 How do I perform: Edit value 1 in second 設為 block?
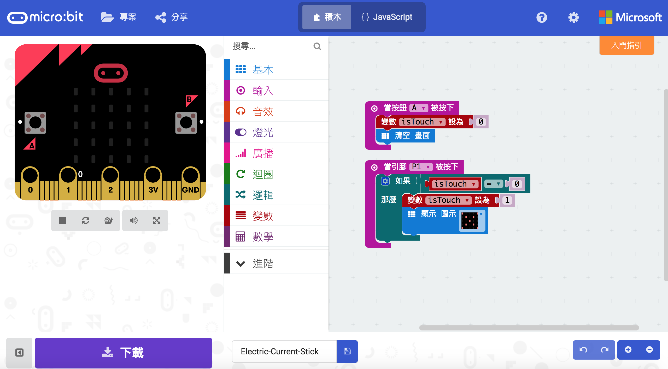(x=507, y=200)
